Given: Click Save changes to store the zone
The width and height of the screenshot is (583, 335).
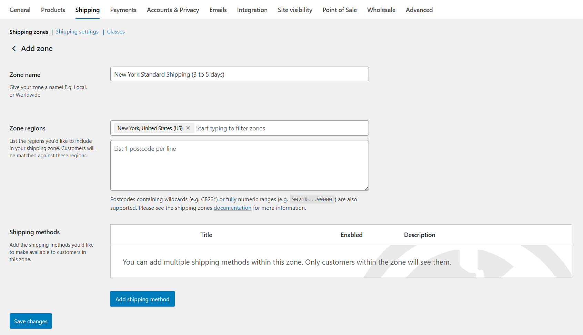Looking at the screenshot, I should (31, 321).
